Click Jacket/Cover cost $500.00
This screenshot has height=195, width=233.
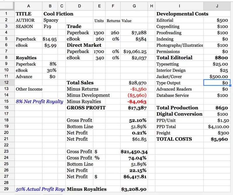[217, 76]
